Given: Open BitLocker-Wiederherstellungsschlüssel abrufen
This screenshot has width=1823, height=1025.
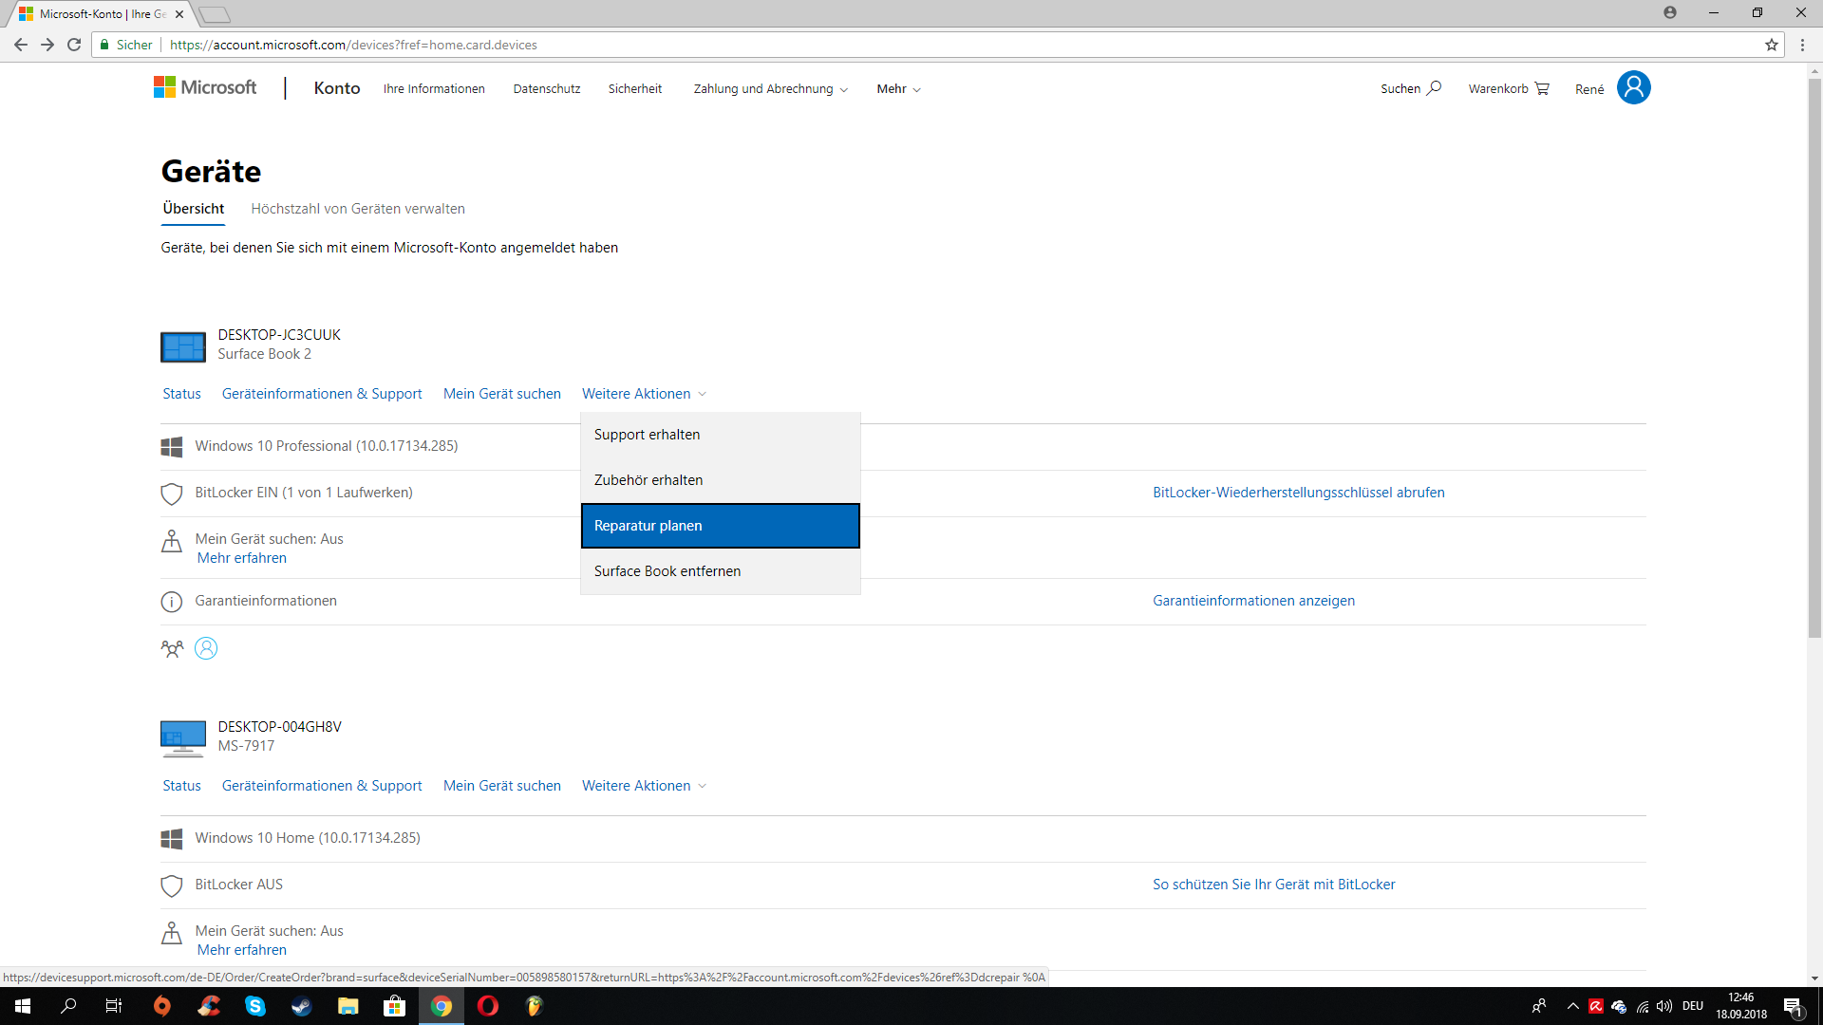Looking at the screenshot, I should pyautogui.click(x=1299, y=493).
